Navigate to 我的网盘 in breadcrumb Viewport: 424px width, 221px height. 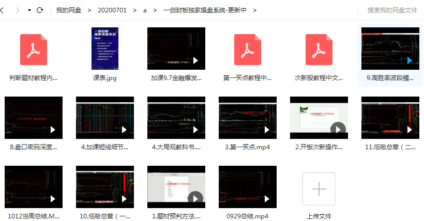[69, 10]
